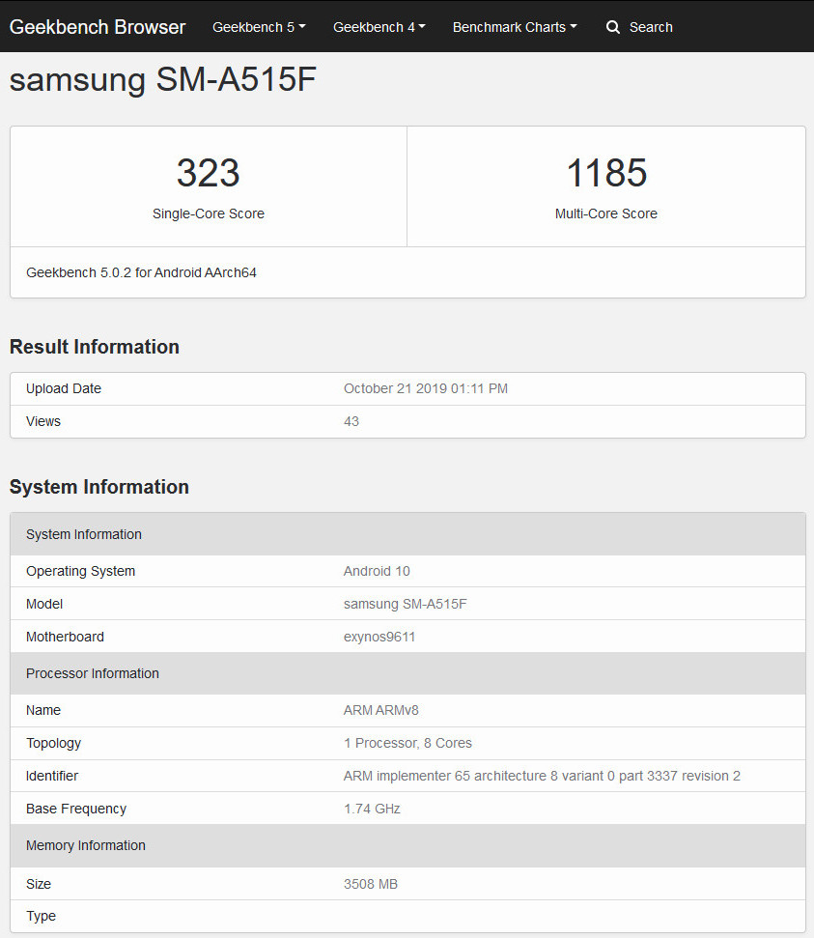Click the Processor Information section header
This screenshot has height=938, width=814.
[x=93, y=673]
